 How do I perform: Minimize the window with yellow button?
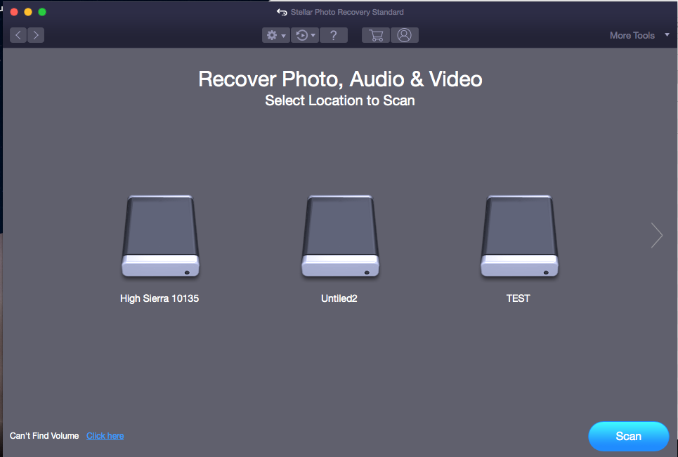click(28, 12)
